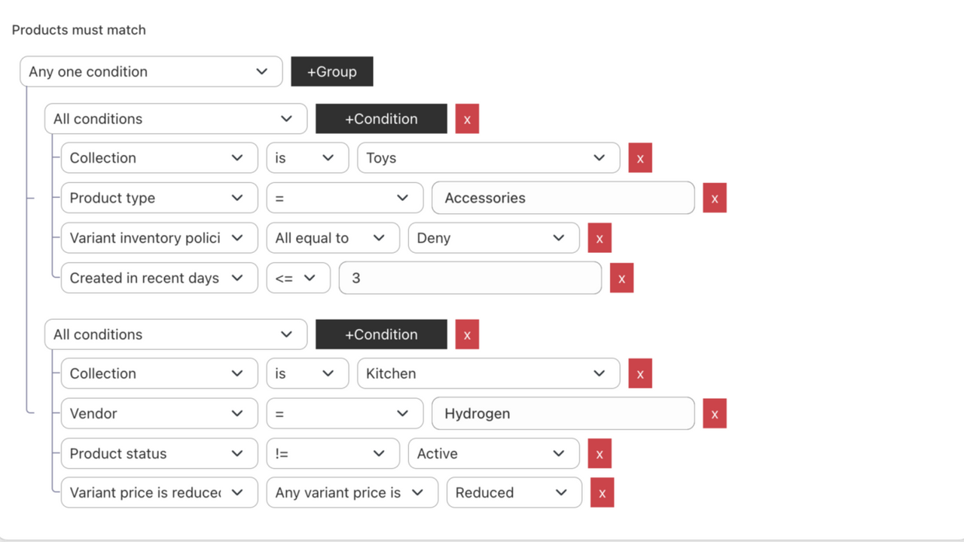Remove the Collection is Kitchen condition
This screenshot has width=964, height=542.
coord(639,373)
